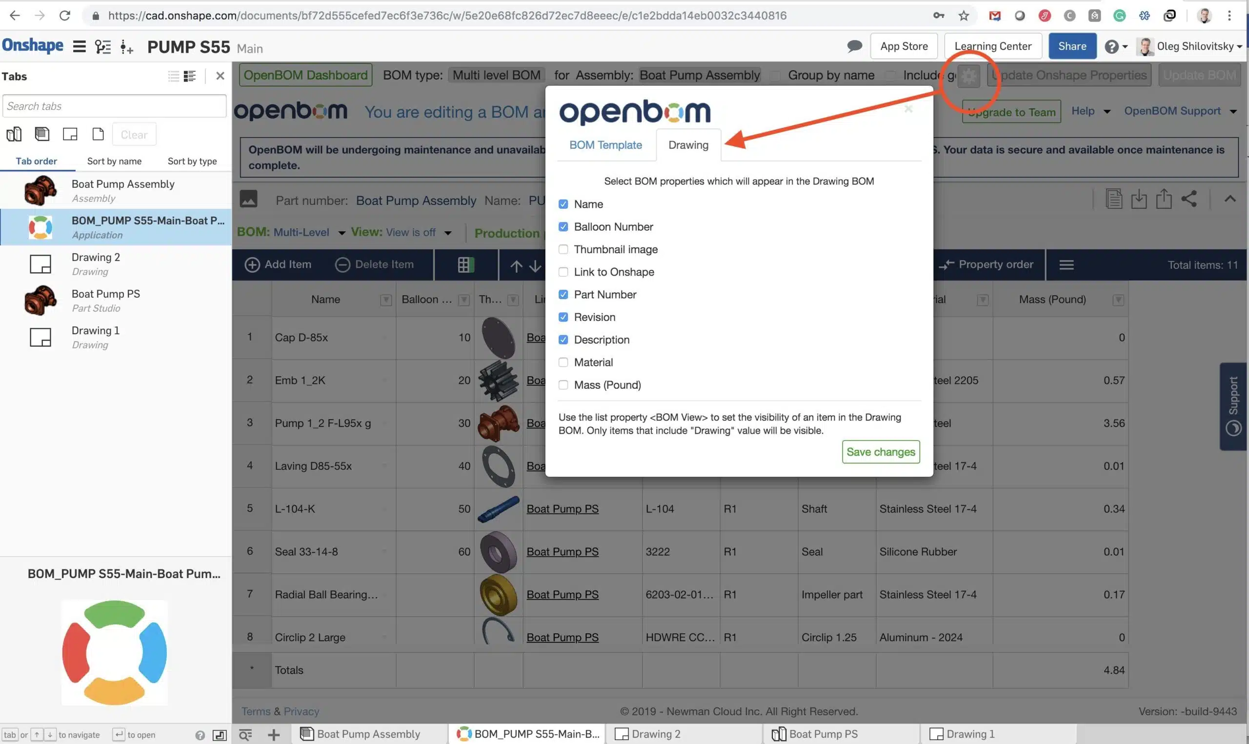Open the hamburger menu next to Property order
1249x744 pixels.
coord(1067,265)
